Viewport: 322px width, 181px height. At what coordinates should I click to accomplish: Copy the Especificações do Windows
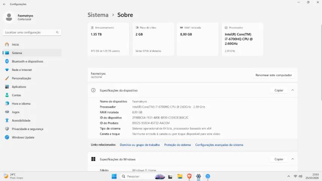279,159
